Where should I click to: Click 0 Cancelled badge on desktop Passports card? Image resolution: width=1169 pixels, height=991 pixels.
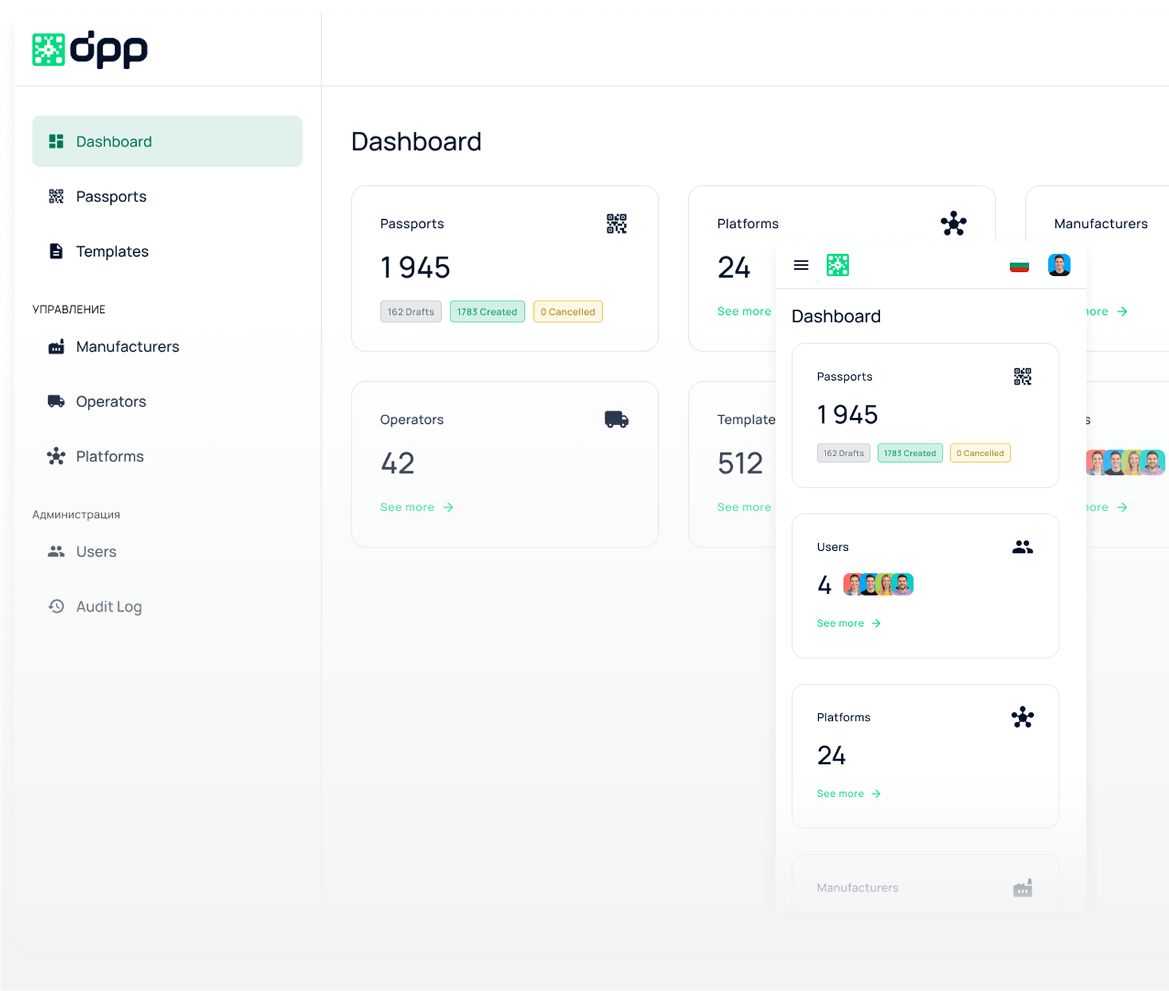pos(568,312)
